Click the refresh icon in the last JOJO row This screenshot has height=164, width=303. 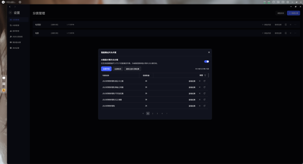tap(205, 106)
